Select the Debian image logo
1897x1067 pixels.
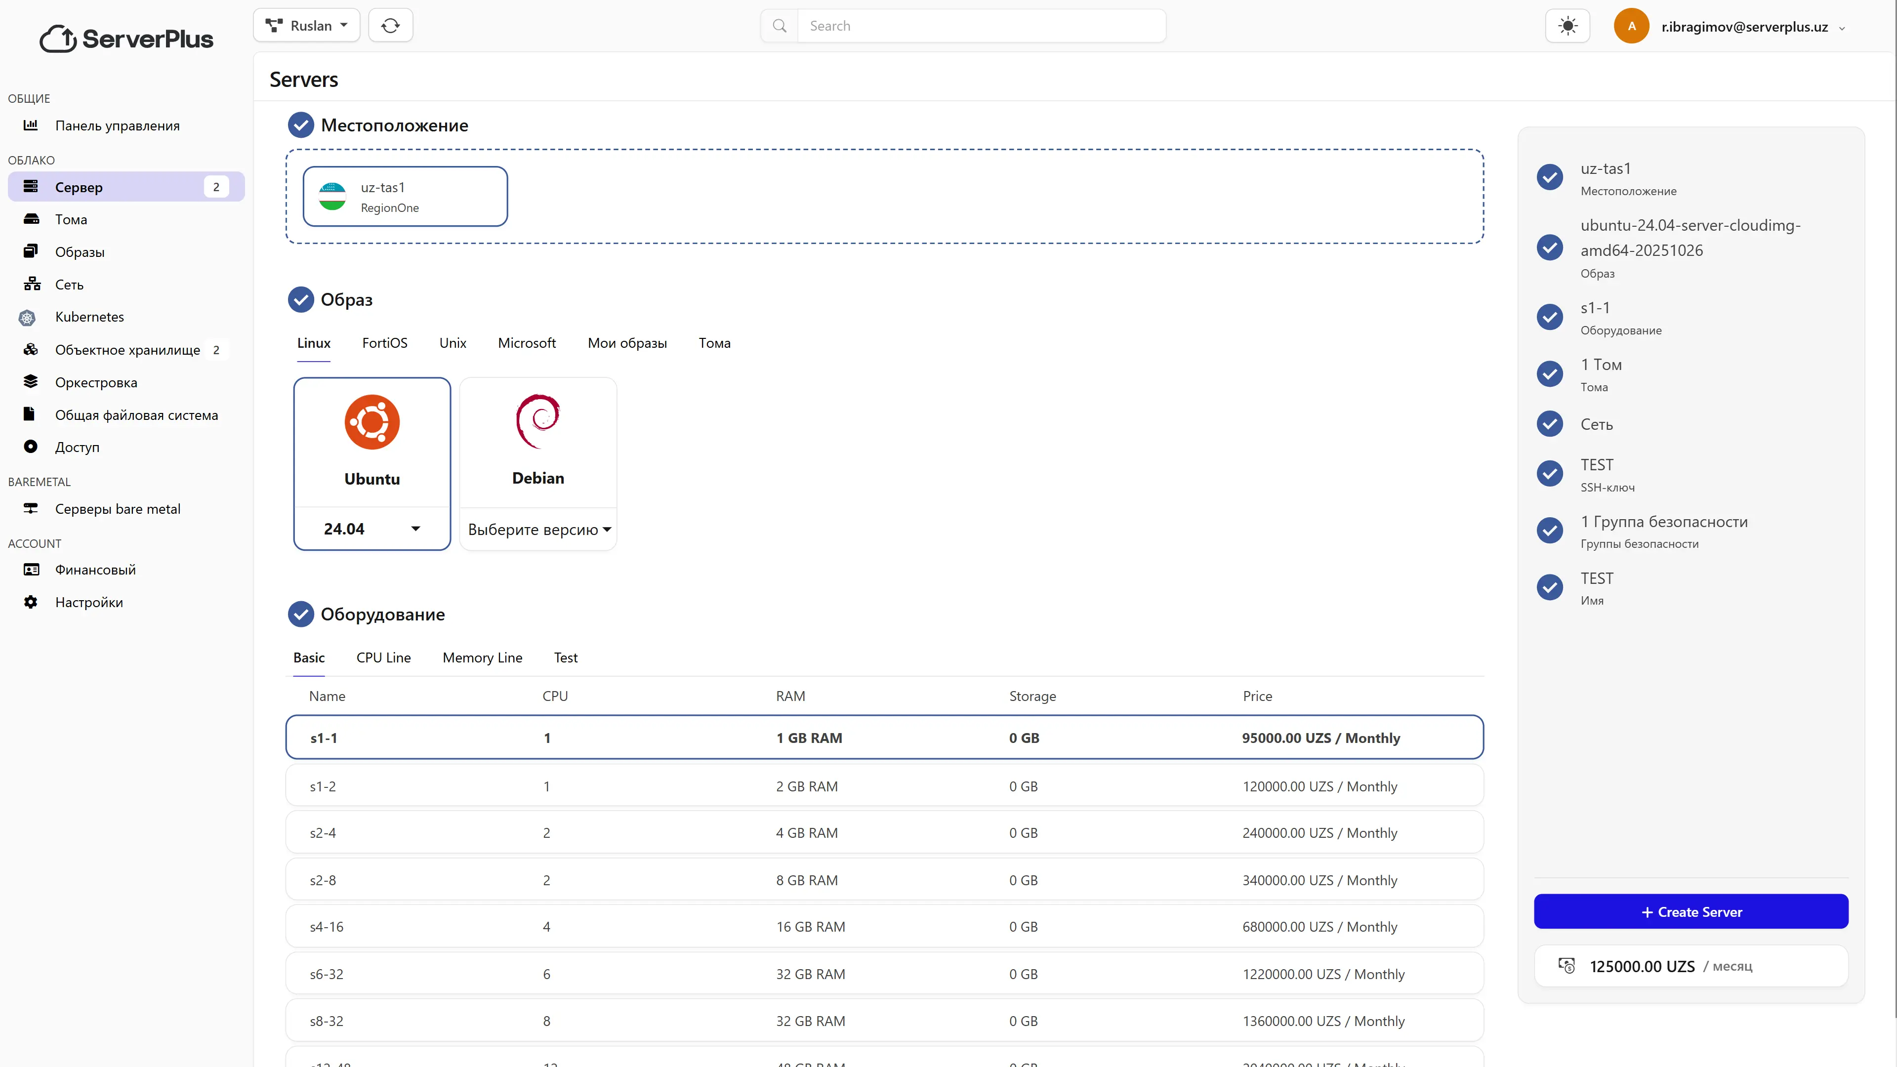(537, 421)
